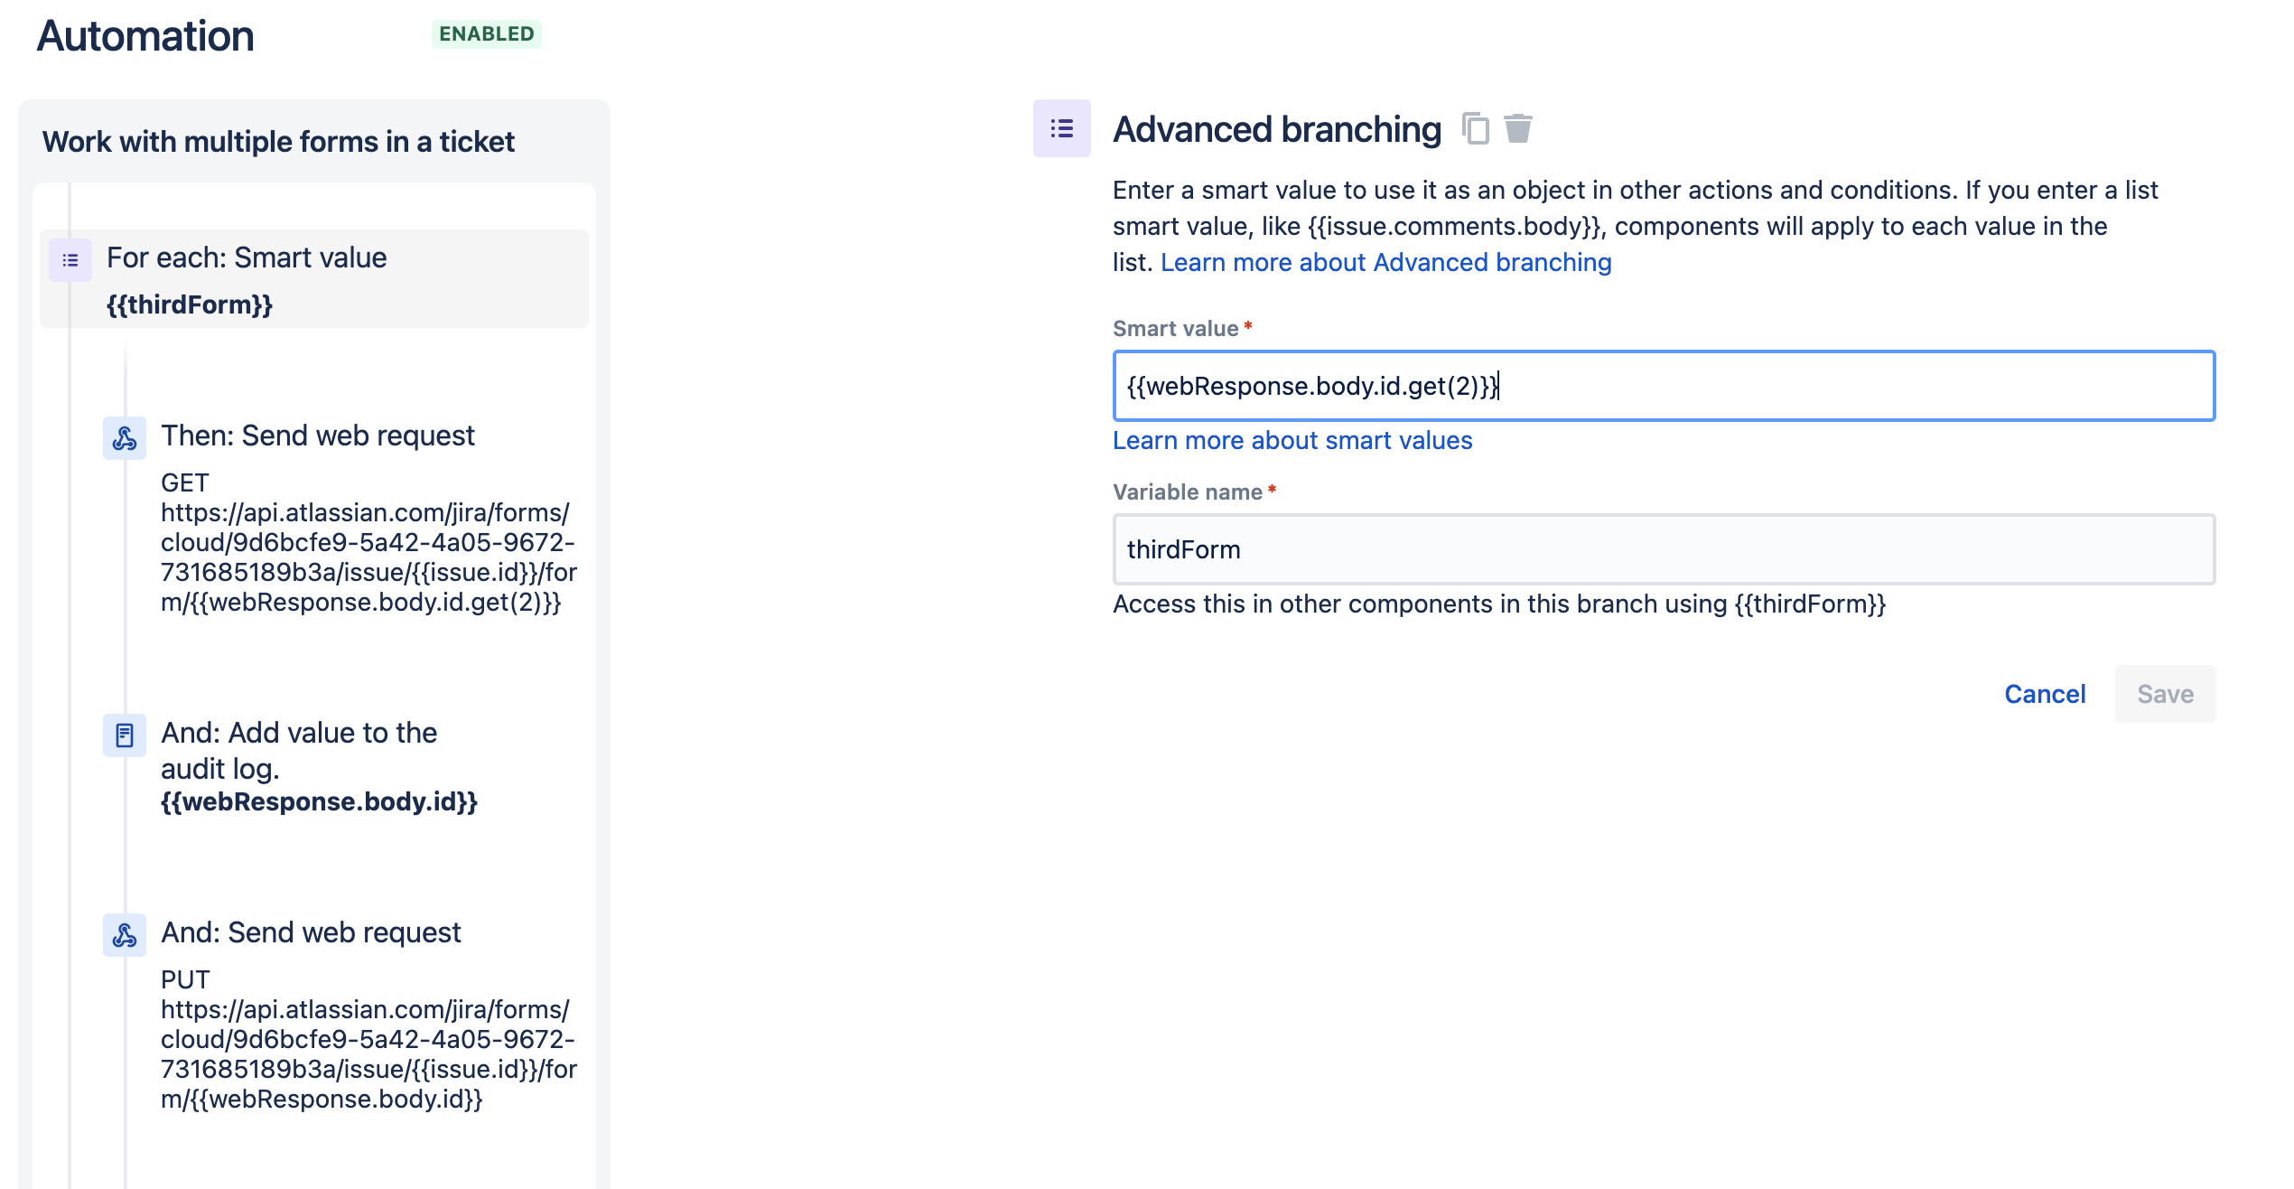Screen dimensions: 2294x1189
Task: Delete the branch using the trash icon
Action: tap(1517, 129)
